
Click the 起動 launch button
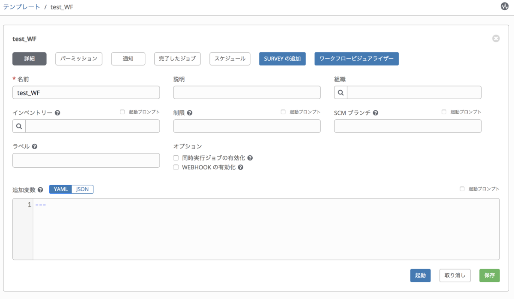(420, 275)
